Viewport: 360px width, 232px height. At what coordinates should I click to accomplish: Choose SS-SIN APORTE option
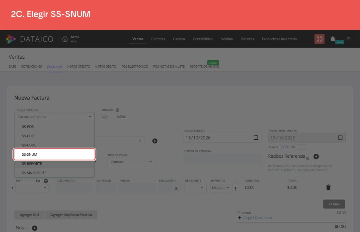tap(54, 173)
